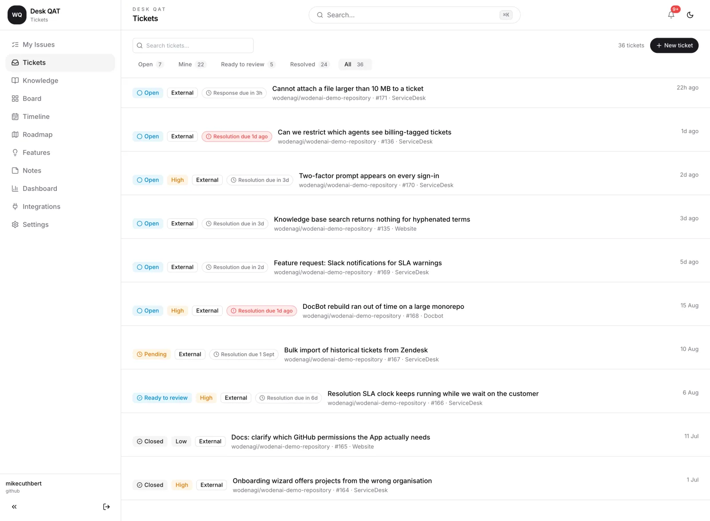710x521 pixels.
Task: Click the Low priority badge
Action: click(181, 442)
